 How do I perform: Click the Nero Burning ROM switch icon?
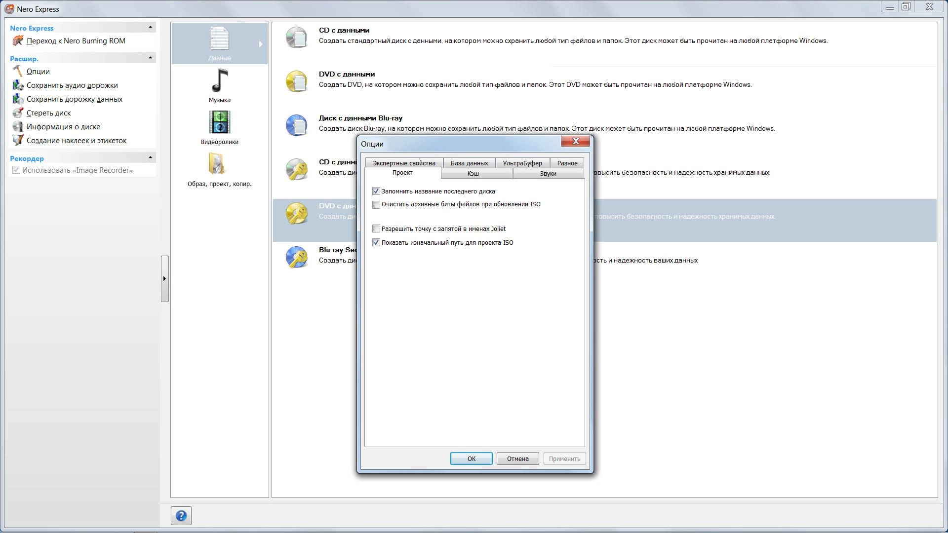coord(18,41)
